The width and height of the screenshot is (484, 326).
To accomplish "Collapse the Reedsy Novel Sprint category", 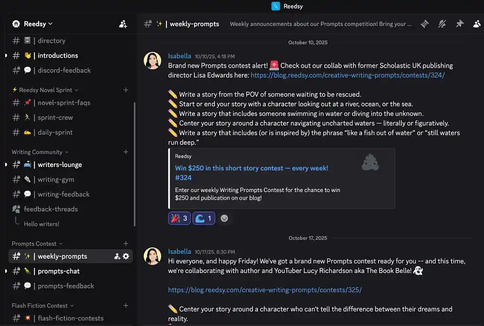I will pos(45,90).
